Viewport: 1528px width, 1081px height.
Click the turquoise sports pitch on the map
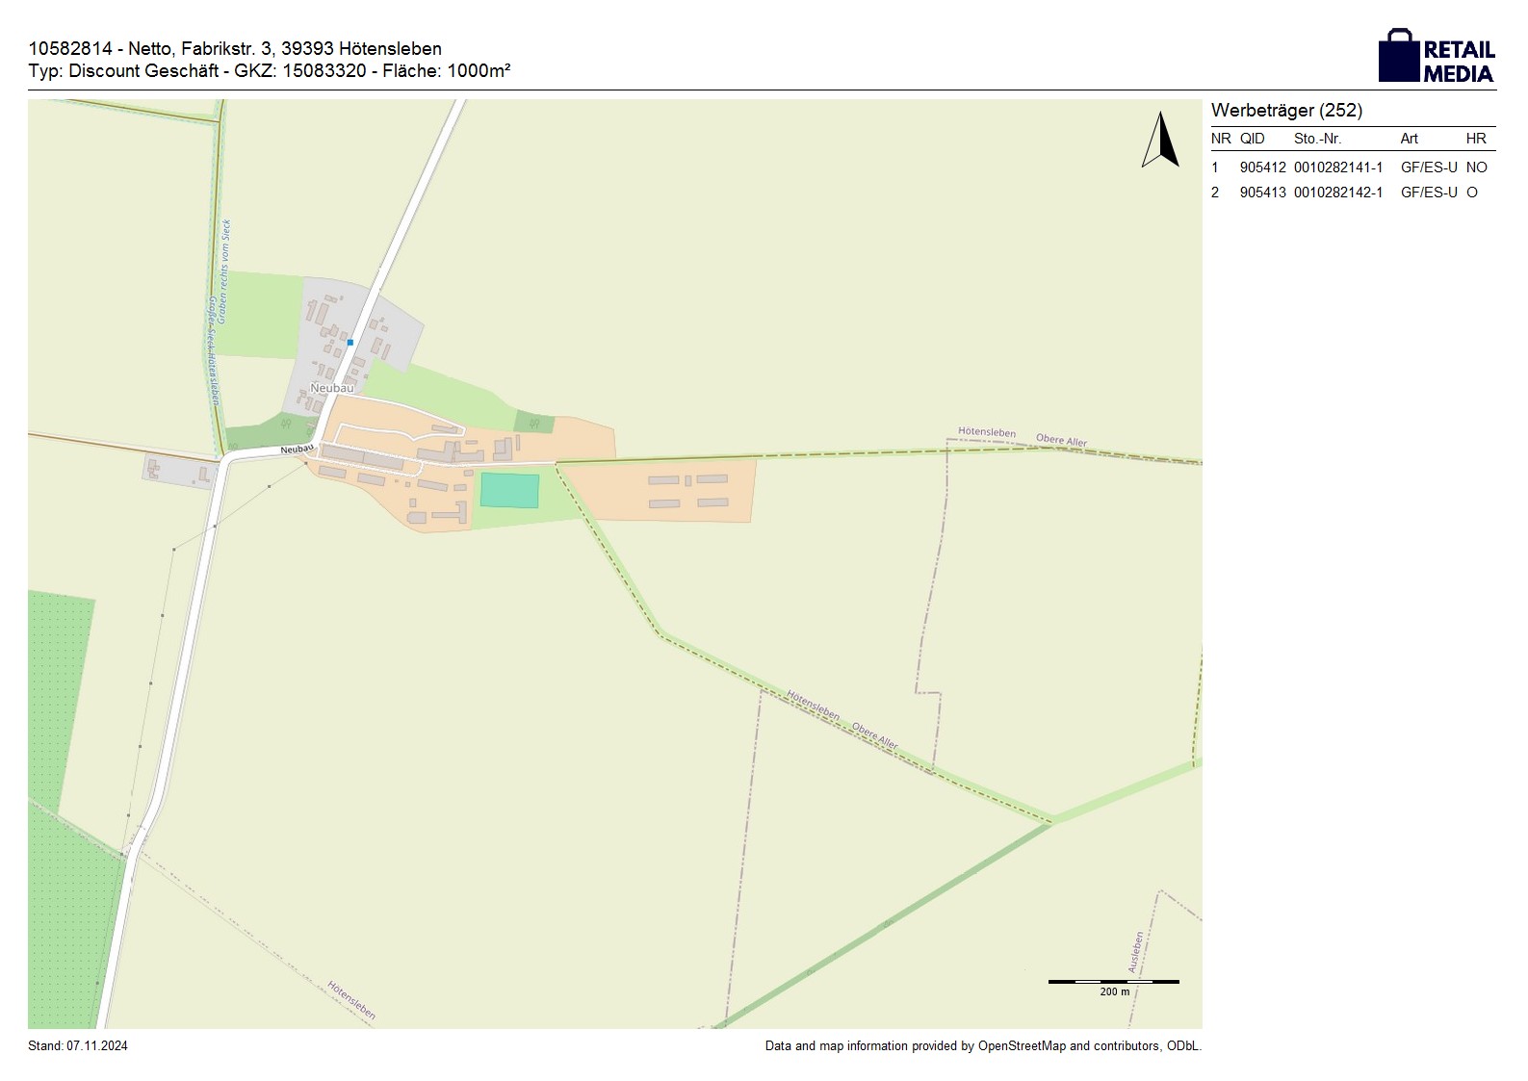(x=509, y=491)
